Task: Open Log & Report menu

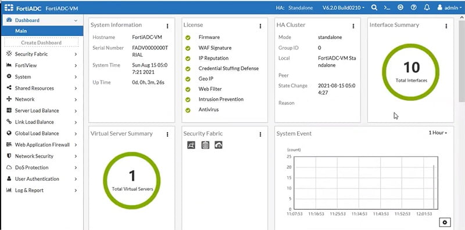Action: click(x=41, y=191)
